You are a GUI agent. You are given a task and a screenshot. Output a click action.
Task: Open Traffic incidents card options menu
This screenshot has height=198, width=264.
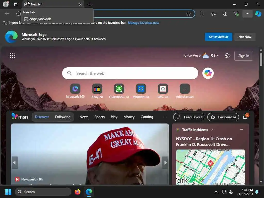tap(241, 130)
